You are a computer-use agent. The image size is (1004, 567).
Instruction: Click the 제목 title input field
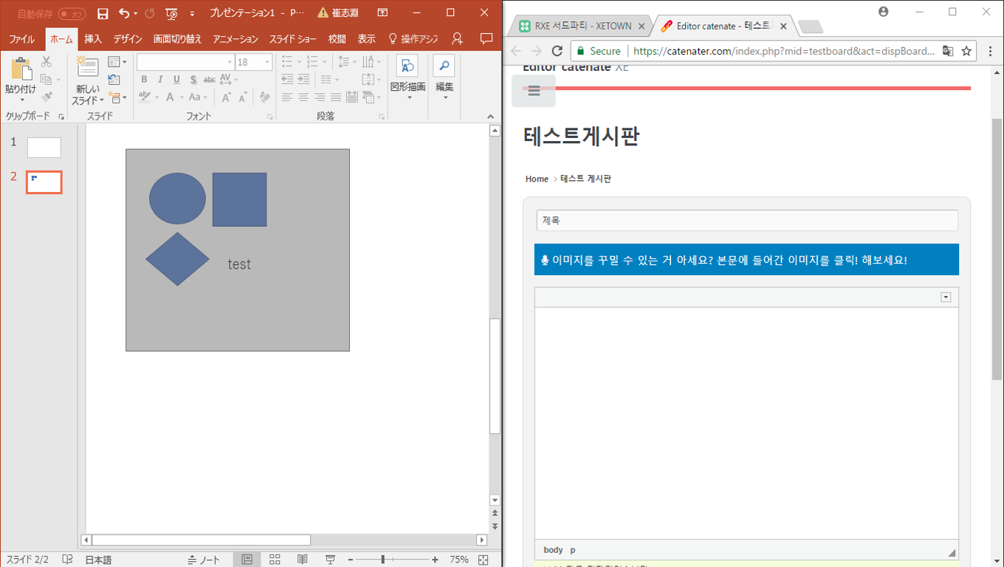(x=747, y=220)
